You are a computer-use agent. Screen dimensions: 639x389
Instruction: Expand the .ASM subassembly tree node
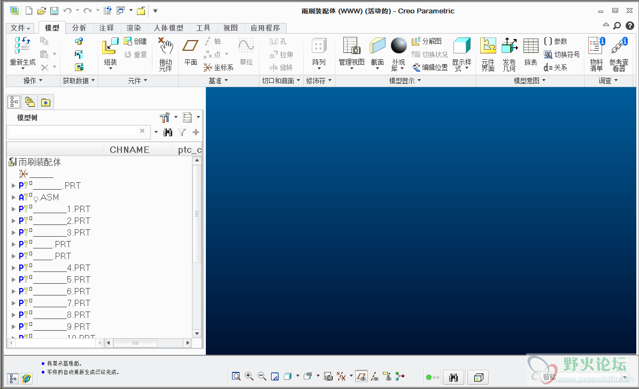point(13,197)
